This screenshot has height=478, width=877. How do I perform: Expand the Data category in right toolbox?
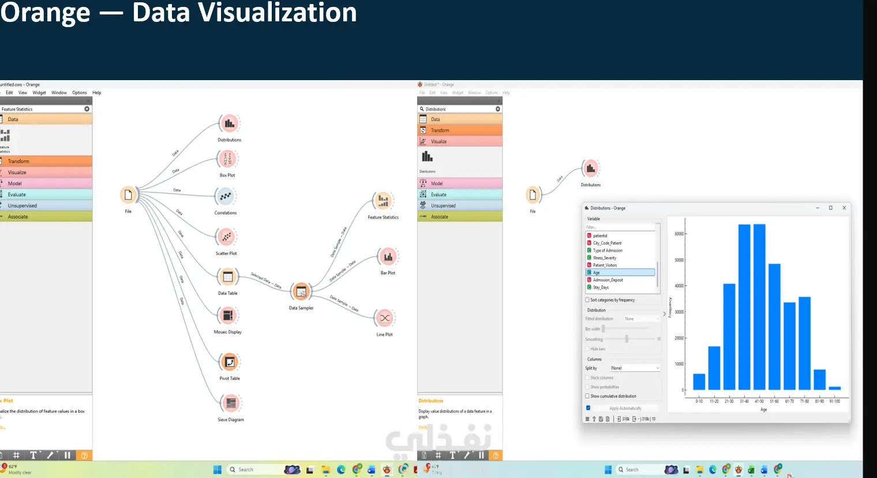click(x=460, y=119)
